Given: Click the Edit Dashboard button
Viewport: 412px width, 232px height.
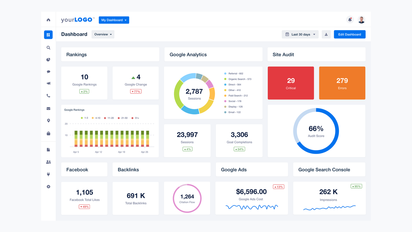Looking at the screenshot, I should pos(350,34).
